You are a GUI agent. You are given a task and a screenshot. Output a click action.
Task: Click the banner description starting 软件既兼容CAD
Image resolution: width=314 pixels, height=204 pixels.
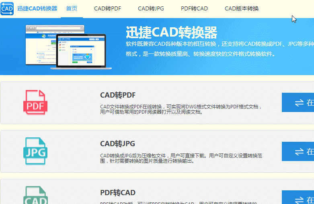click(220, 49)
